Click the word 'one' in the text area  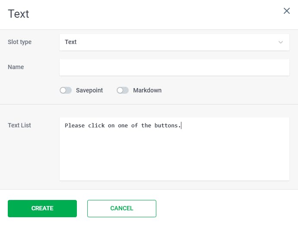(123, 126)
